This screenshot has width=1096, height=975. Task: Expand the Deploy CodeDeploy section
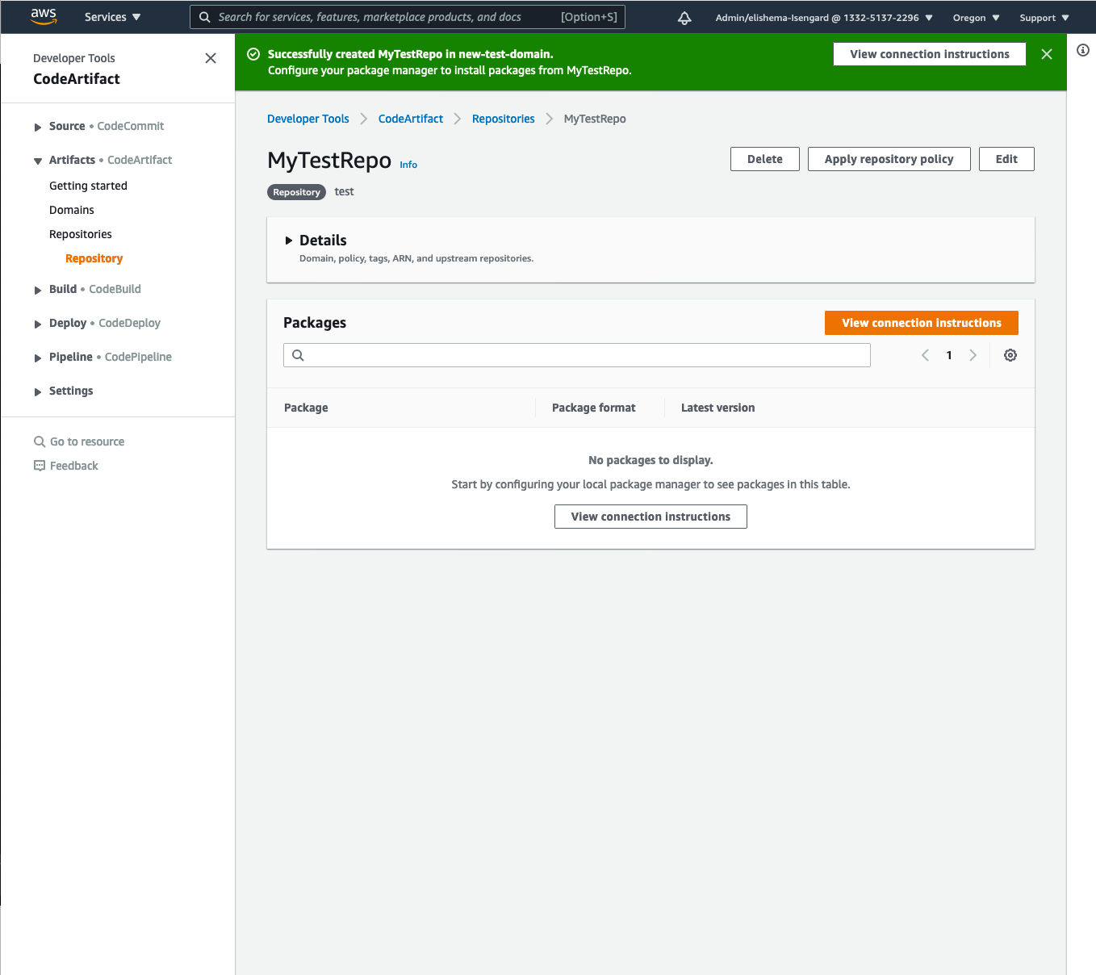(38, 324)
